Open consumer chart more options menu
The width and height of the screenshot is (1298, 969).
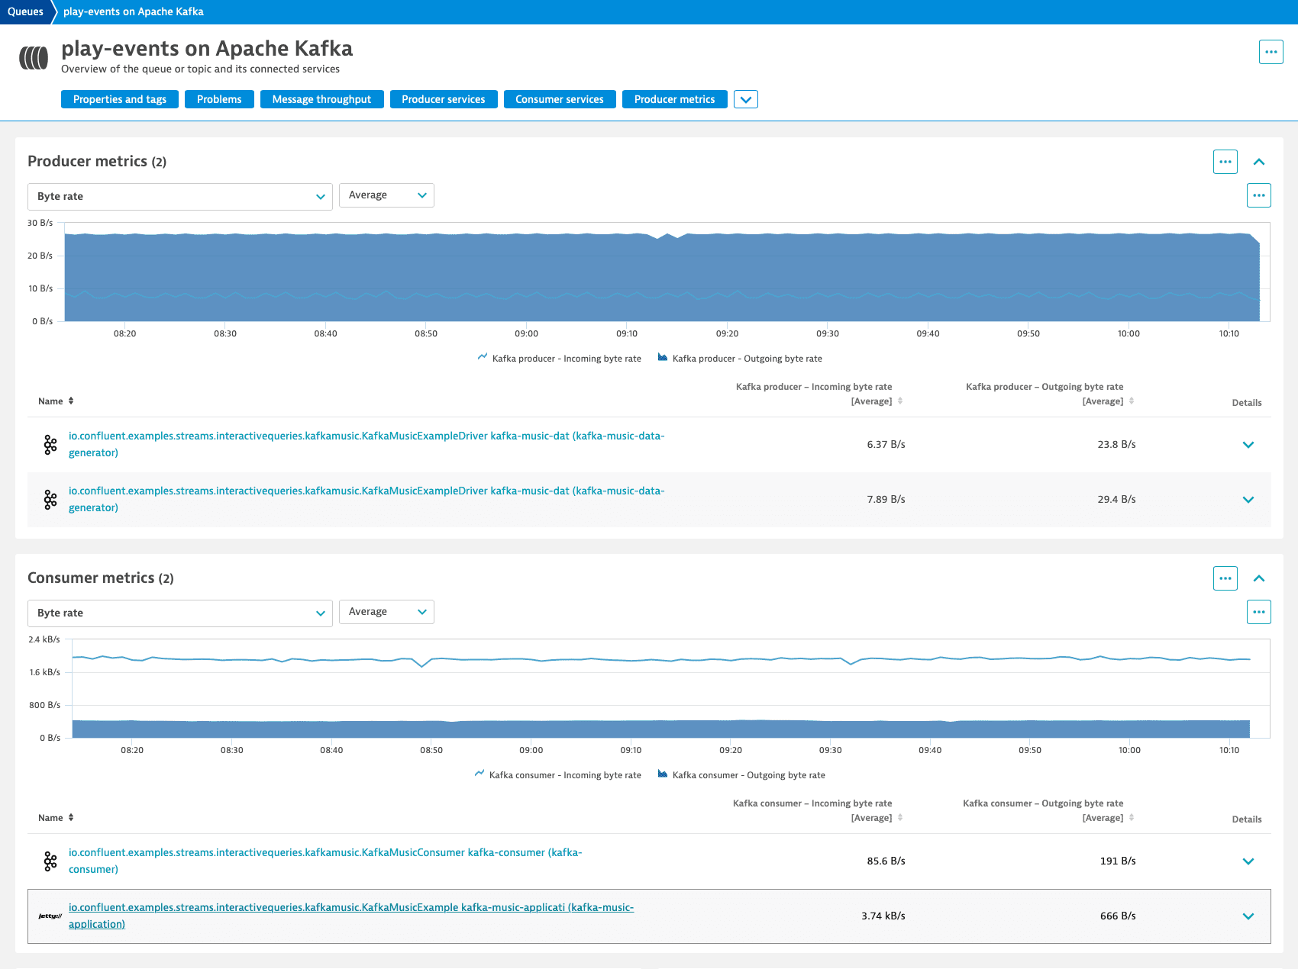coord(1258,612)
